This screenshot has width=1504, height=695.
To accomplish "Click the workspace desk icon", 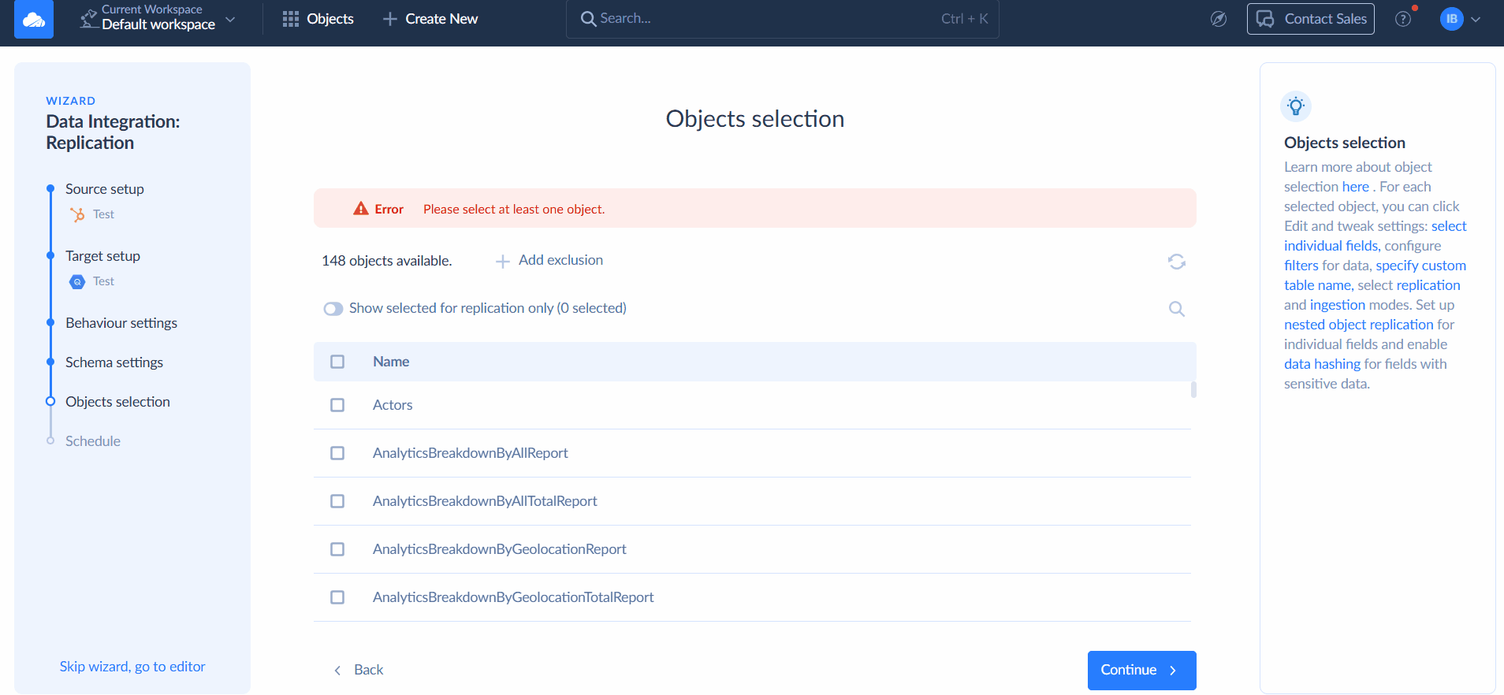I will click(88, 19).
